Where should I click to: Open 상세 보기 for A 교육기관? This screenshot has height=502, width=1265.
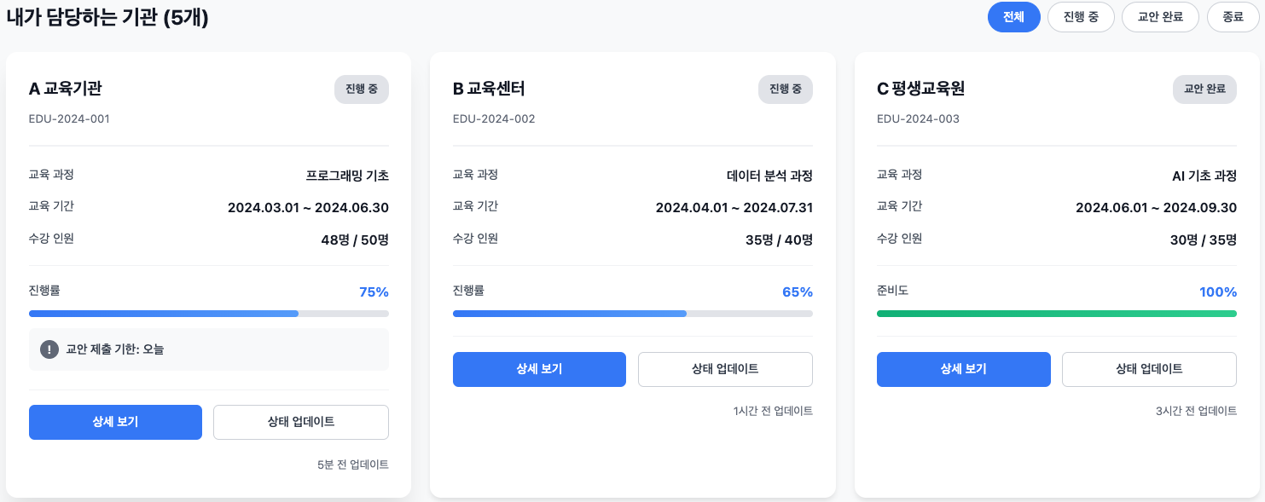[115, 422]
